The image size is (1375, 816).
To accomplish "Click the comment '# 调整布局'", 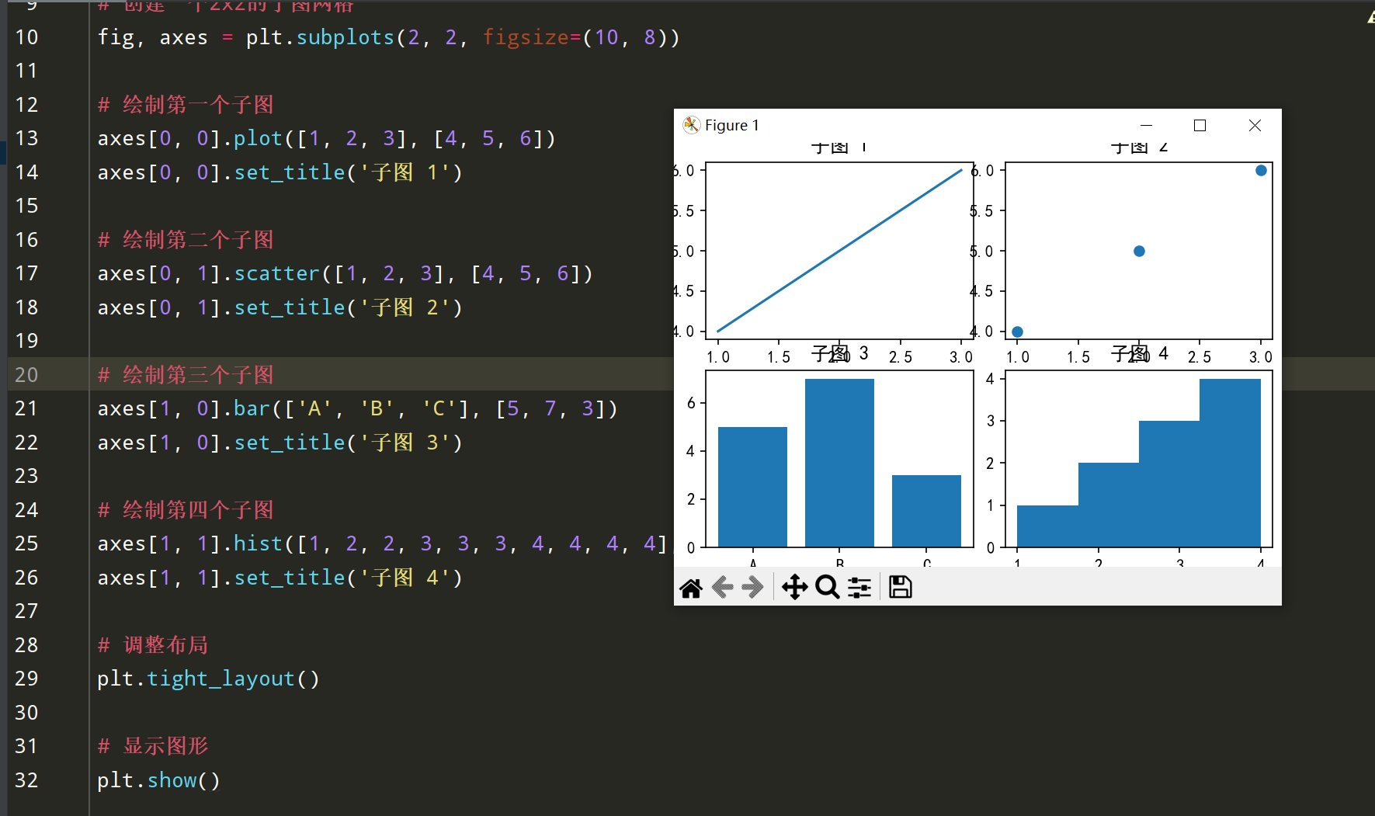I will tap(153, 645).
